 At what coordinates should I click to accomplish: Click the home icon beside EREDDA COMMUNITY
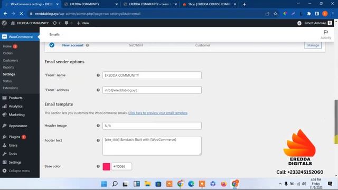[13, 23]
